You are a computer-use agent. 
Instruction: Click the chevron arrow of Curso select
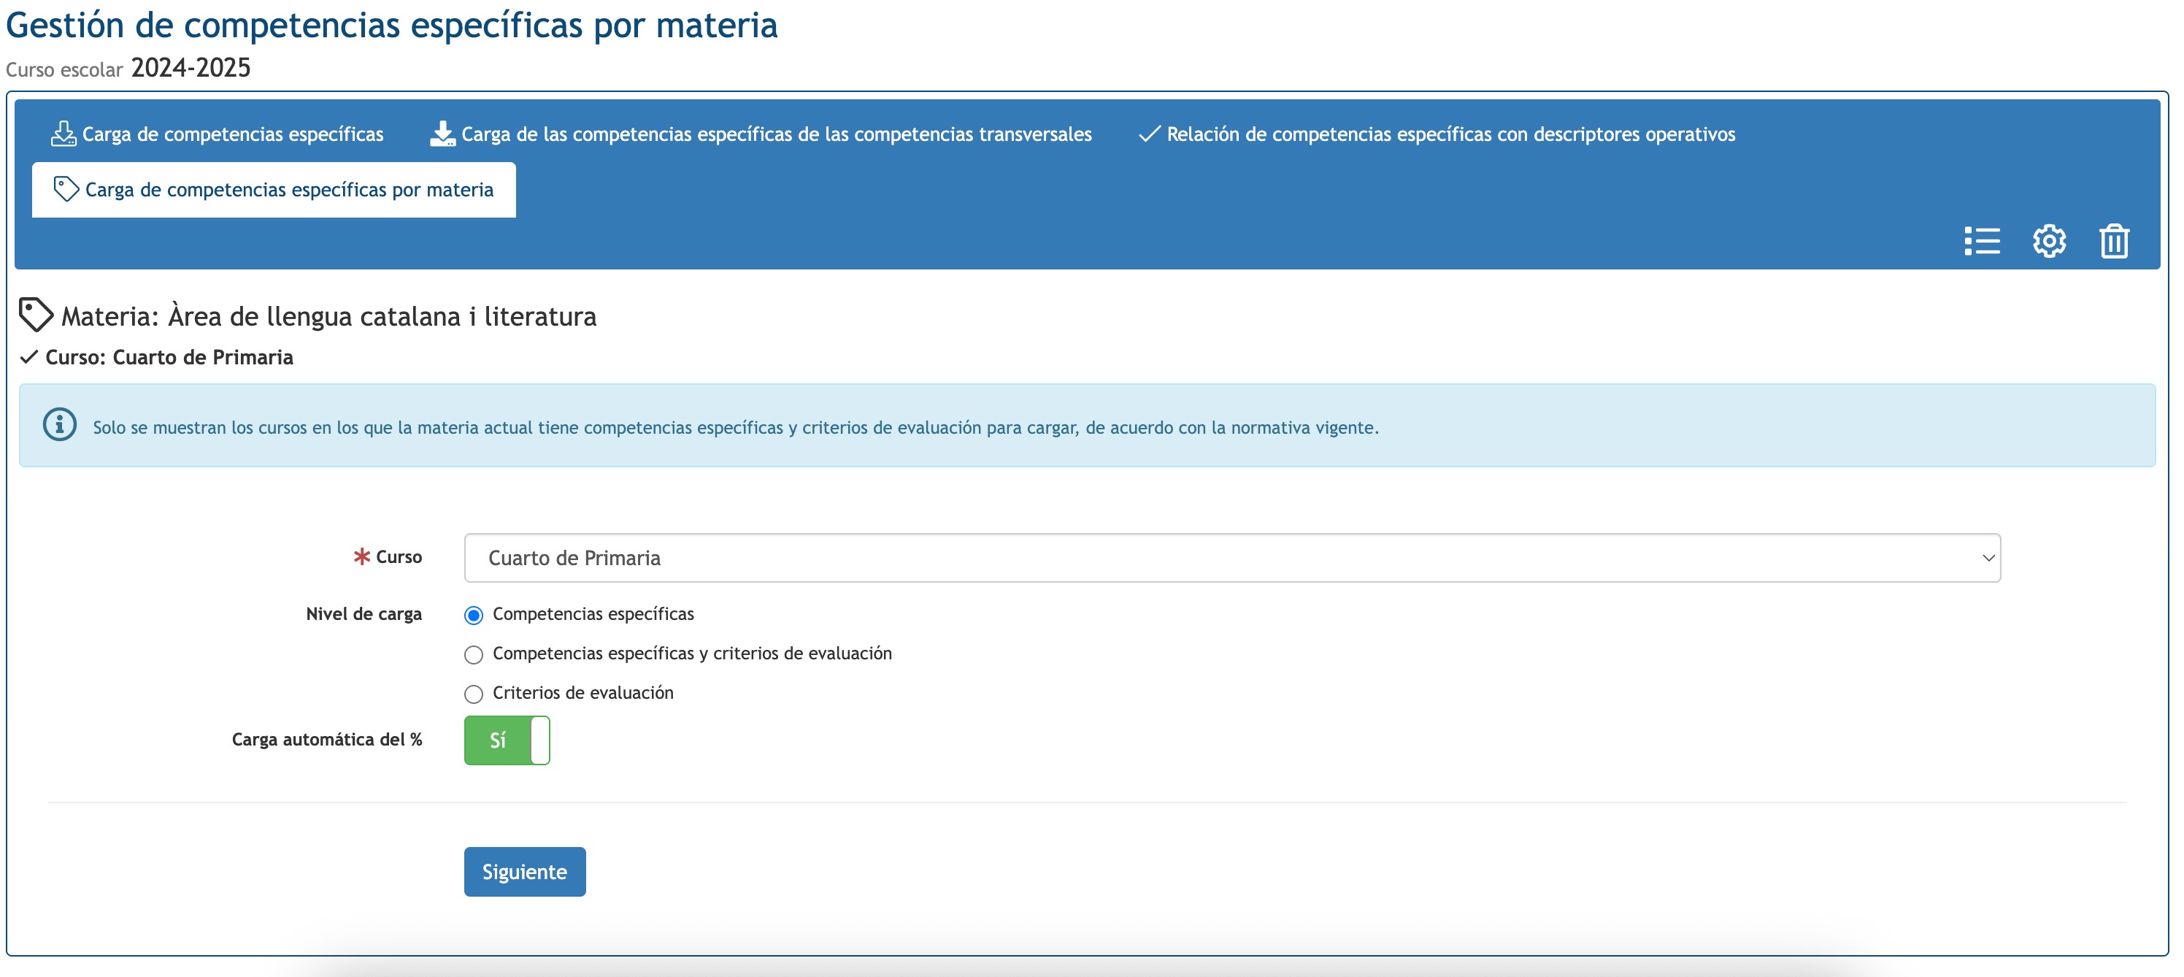[x=1988, y=558]
